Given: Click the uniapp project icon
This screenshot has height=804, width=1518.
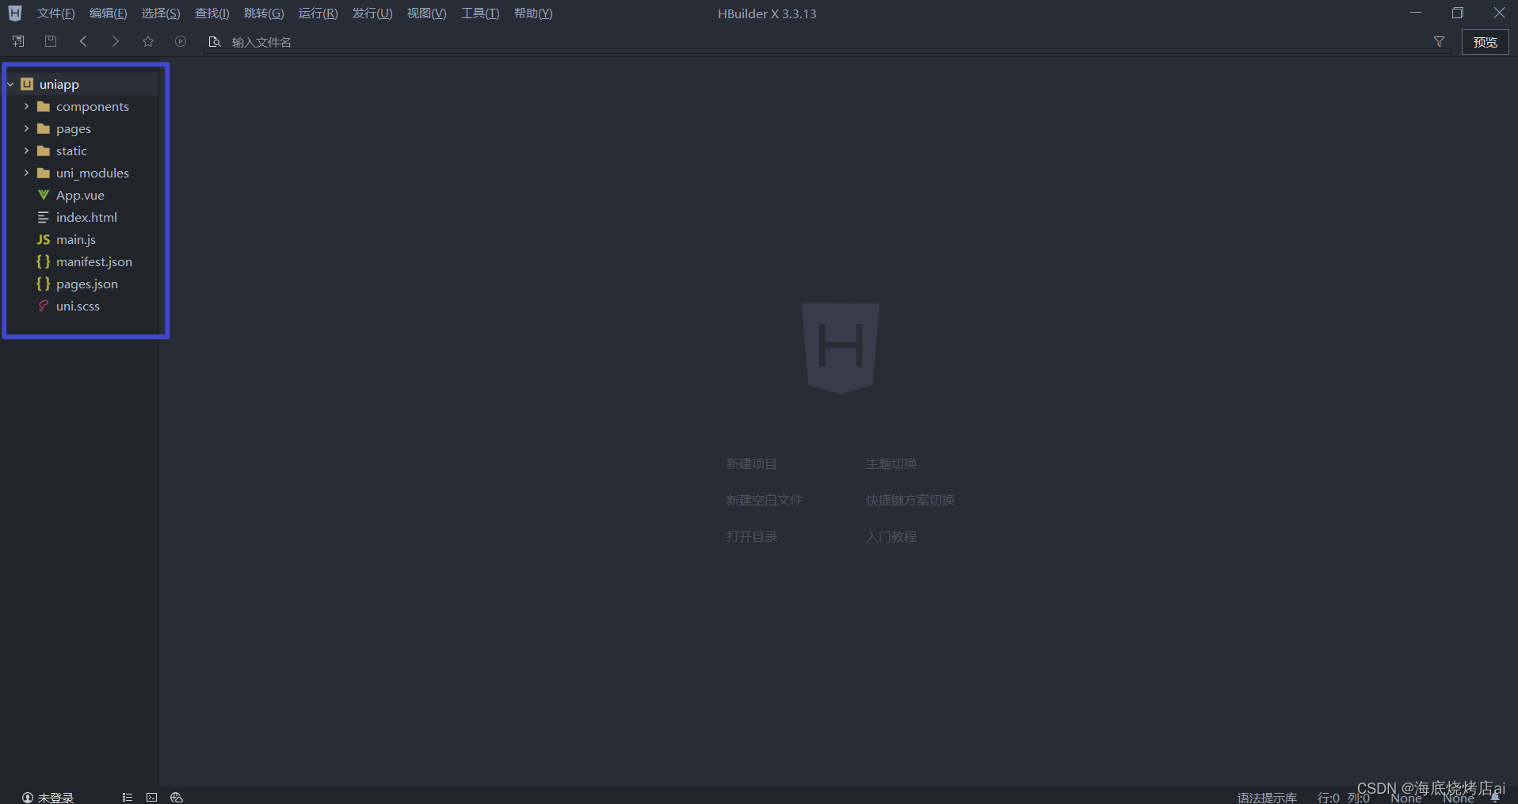Looking at the screenshot, I should pos(27,84).
